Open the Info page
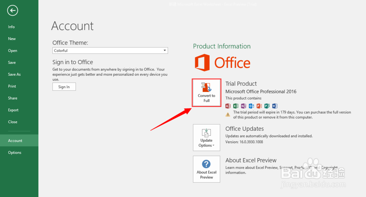Screen dimensions: 366x197 point(11,27)
